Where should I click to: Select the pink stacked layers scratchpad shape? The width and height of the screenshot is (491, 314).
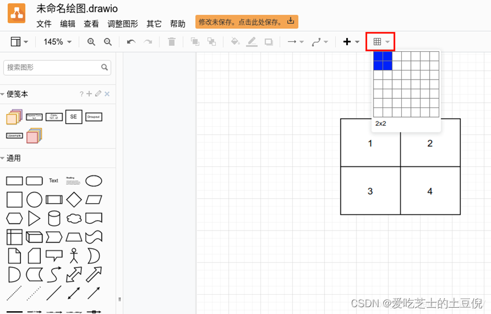click(34, 135)
